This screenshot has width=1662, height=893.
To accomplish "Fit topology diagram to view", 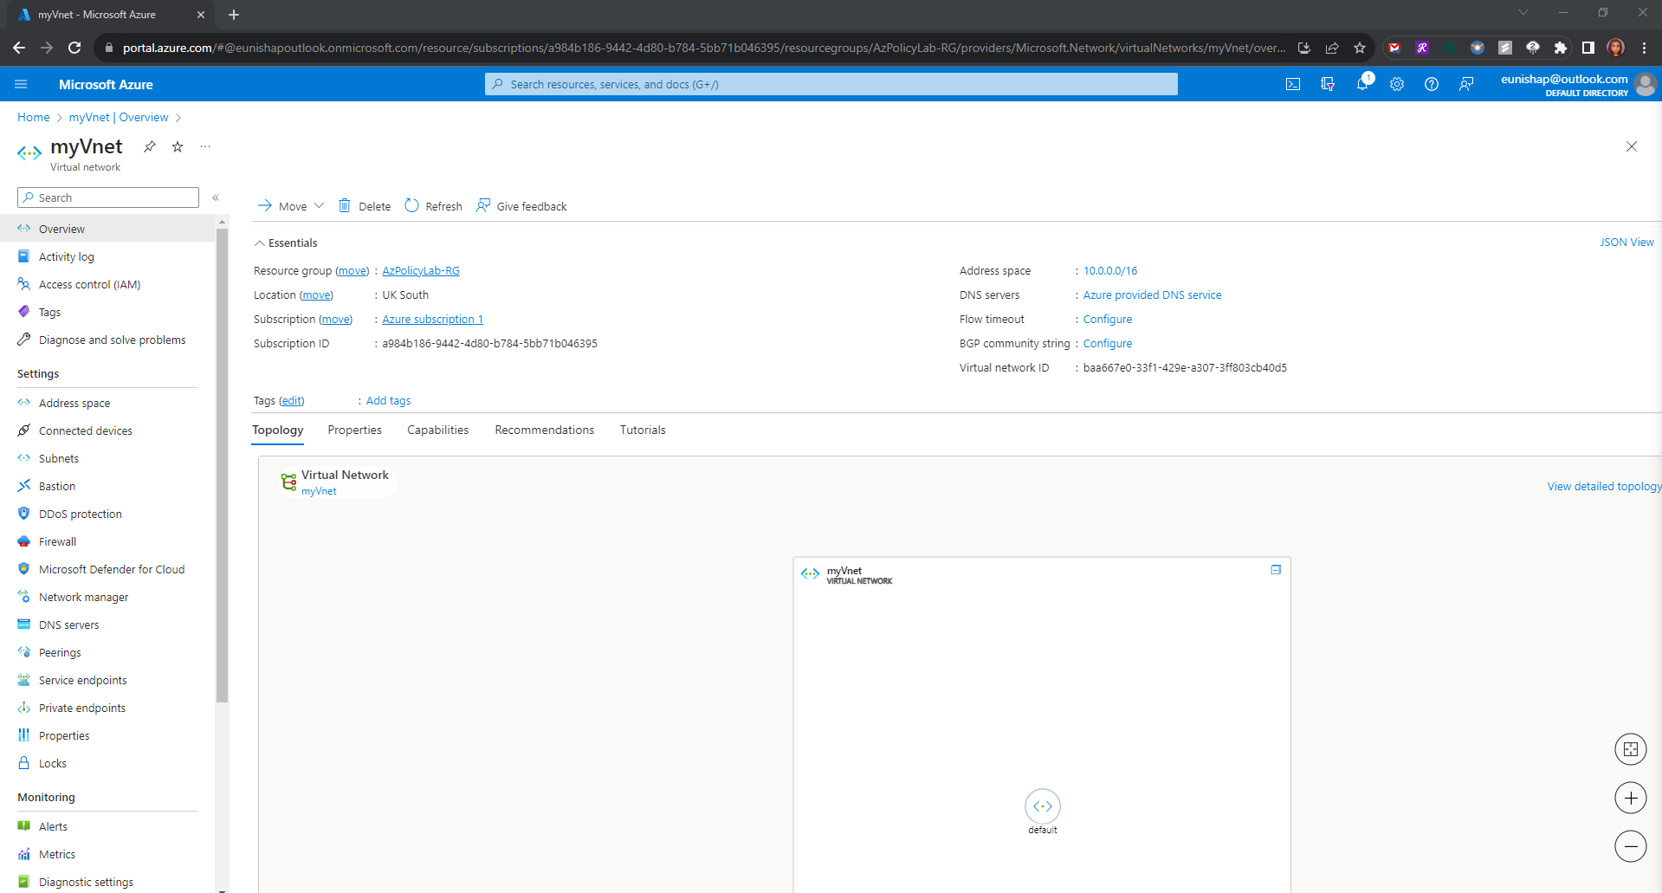I will [1630, 749].
